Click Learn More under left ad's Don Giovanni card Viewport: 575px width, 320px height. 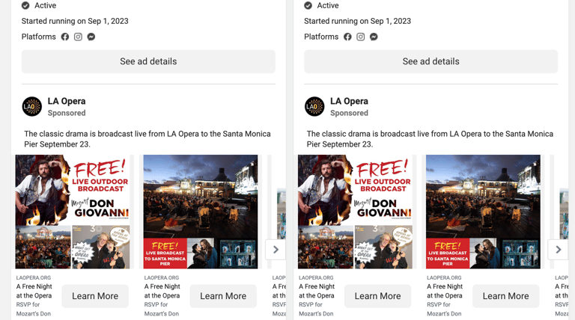[95, 296]
